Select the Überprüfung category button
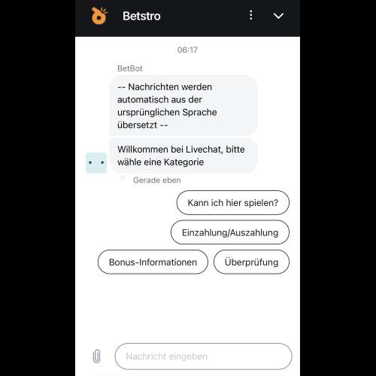This screenshot has width=376, height=376. pyautogui.click(x=251, y=262)
